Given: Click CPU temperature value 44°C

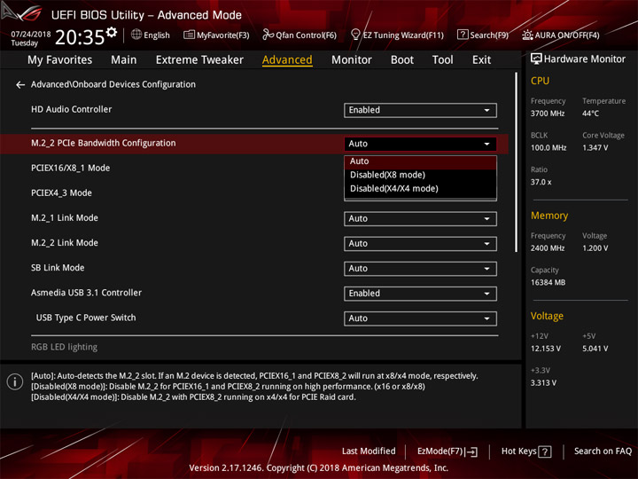Looking at the screenshot, I should (590, 114).
